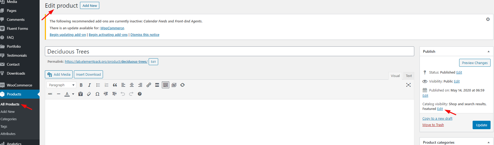
Task: Click the Move to Trash link
Action: 433,125
